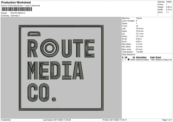Screen dimensions: 173x122
Task: Click thread code 1006
Action: [153, 60]
